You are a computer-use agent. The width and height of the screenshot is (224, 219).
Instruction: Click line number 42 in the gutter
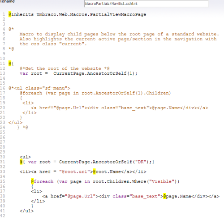3,216
